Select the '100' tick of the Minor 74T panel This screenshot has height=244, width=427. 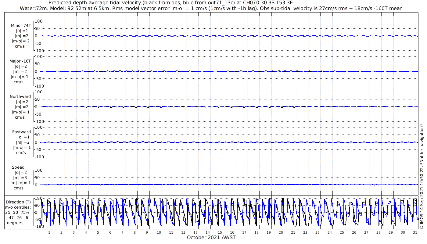point(38,21)
